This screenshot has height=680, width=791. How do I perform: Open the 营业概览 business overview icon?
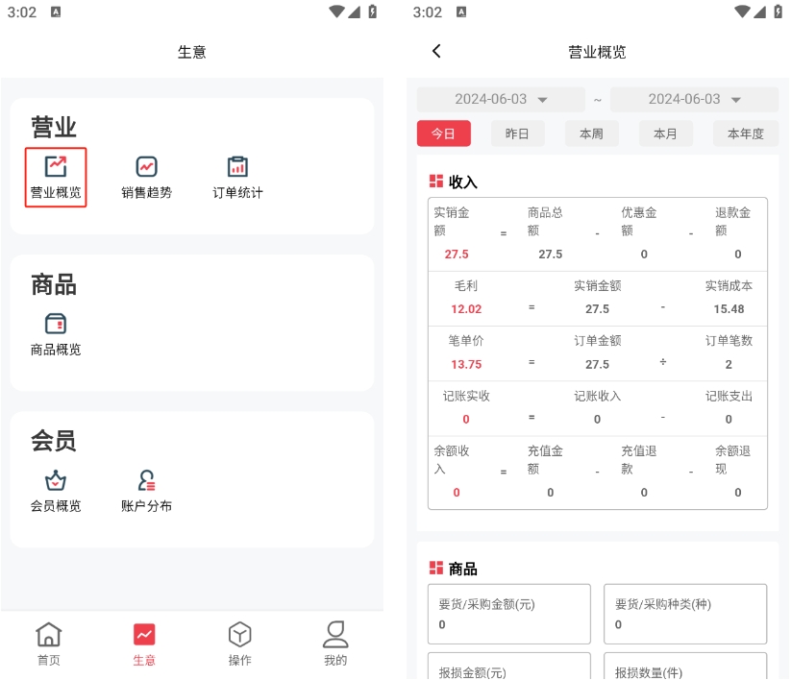(56, 177)
